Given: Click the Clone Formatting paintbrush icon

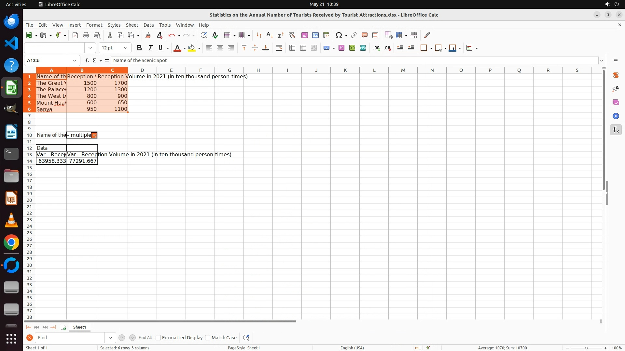Looking at the screenshot, I should (148, 35).
